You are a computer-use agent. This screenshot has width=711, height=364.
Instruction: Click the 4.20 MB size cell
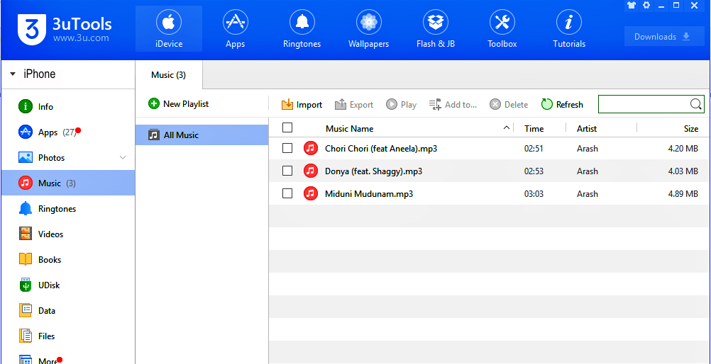tap(683, 149)
